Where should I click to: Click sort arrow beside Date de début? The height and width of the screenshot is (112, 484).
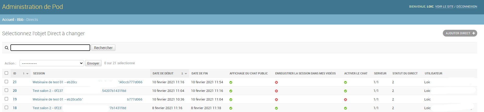click(186, 74)
